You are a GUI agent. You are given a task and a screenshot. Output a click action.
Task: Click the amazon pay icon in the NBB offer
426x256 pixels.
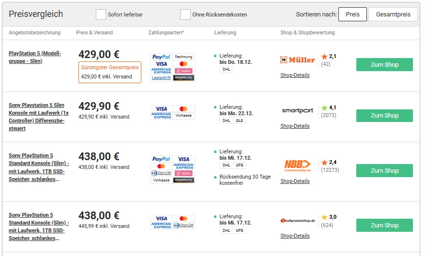tap(183, 180)
